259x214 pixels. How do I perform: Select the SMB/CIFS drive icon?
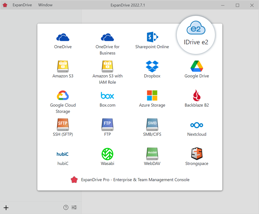(x=152, y=124)
